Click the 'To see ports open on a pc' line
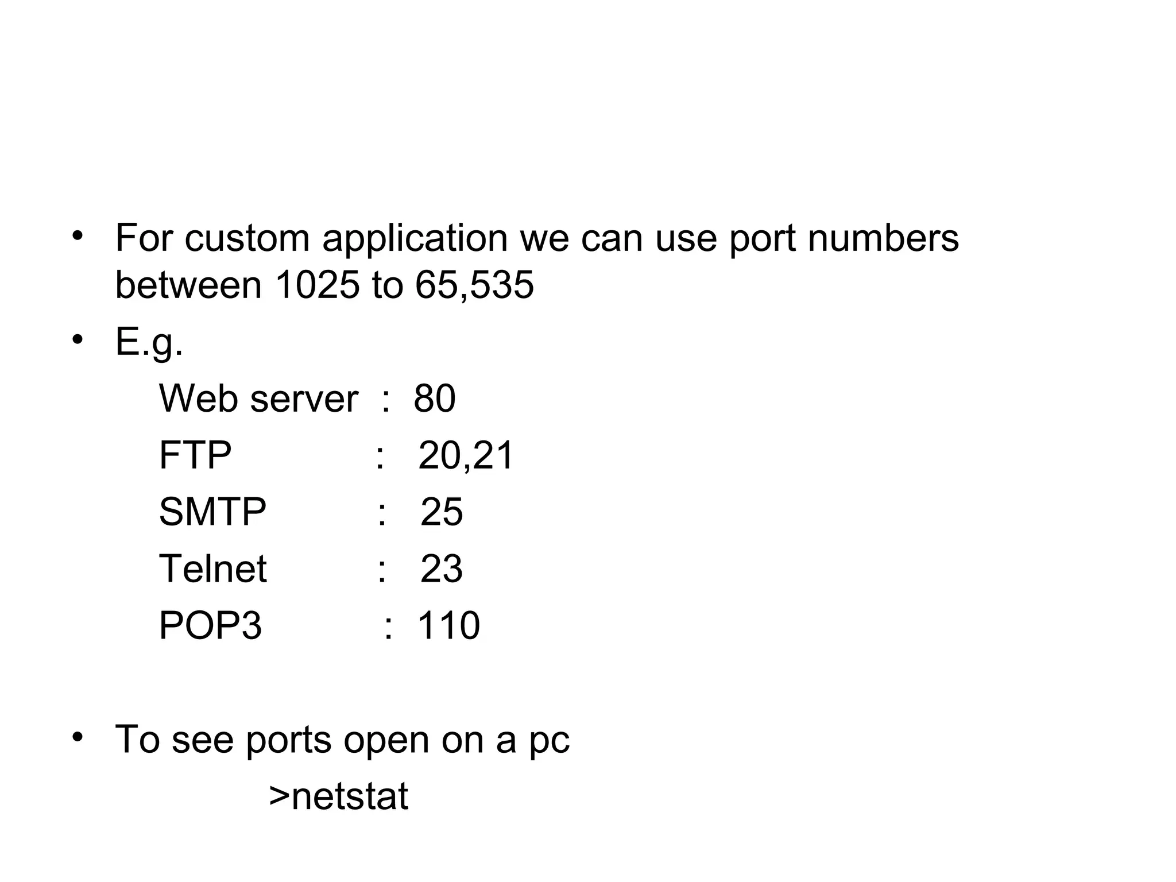 [342, 740]
